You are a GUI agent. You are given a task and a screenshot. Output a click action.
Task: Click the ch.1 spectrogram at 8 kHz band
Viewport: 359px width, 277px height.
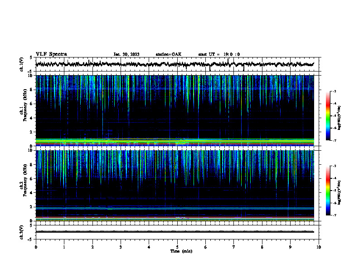coord(175,88)
